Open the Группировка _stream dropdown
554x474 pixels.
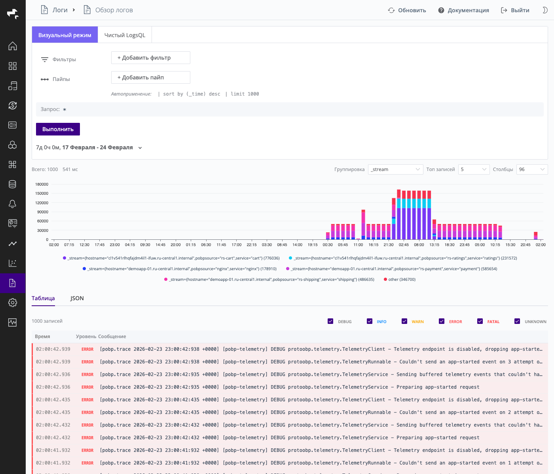click(395, 169)
